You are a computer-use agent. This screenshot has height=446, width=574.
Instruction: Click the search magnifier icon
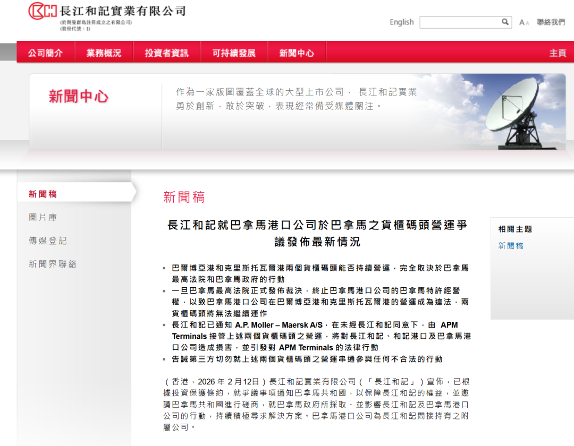(x=505, y=22)
